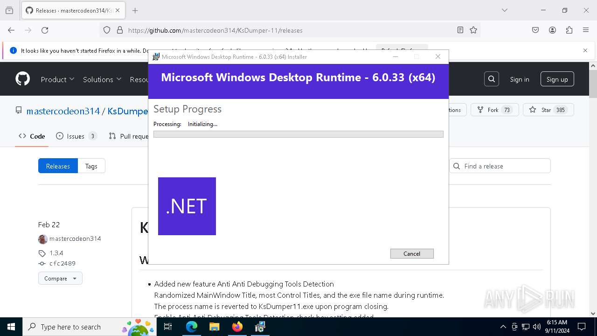Click Sign in link
Screen dimensions: 597x336
click(x=520, y=79)
